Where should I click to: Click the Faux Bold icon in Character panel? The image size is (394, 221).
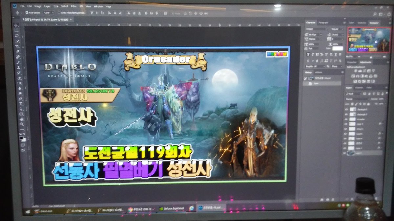click(x=308, y=54)
